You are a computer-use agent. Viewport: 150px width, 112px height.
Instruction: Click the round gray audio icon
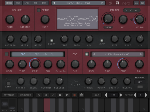(x=60, y=95)
